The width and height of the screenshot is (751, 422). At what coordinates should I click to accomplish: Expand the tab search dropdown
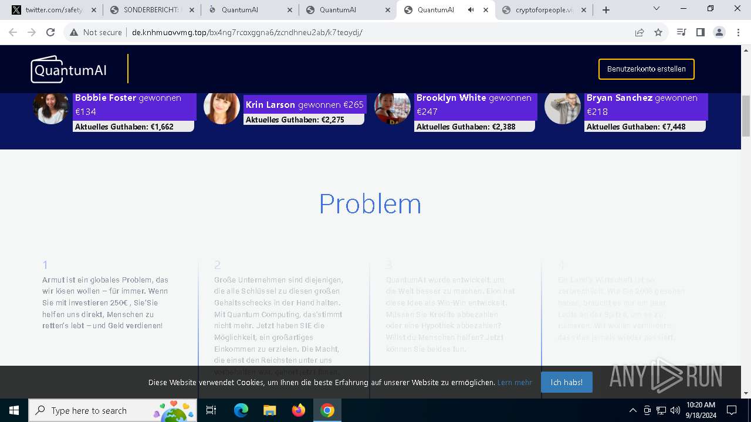657,9
